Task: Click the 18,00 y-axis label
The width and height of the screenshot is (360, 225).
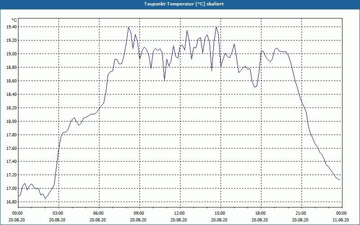Action: coord(12,121)
